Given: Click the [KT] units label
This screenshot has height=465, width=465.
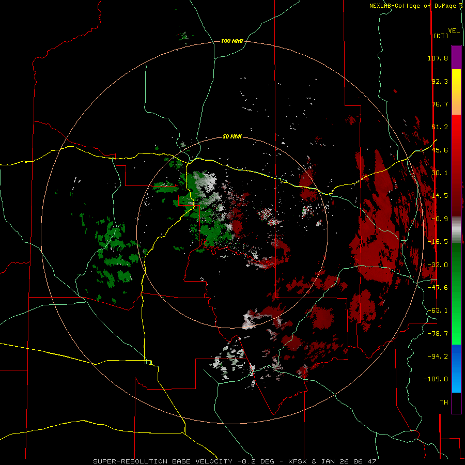Looking at the screenshot, I should point(441,36).
